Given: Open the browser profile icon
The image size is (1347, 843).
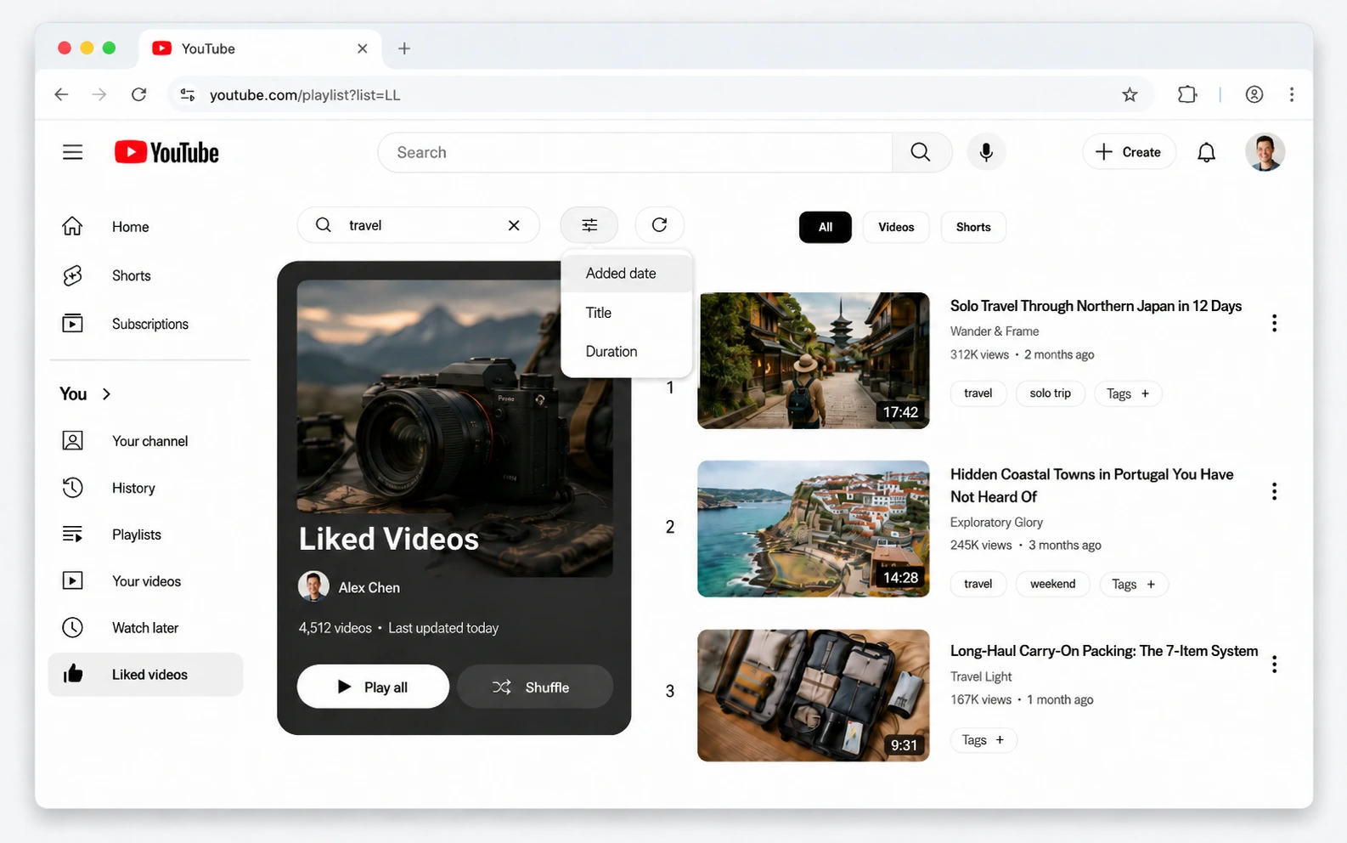Looking at the screenshot, I should [1254, 94].
